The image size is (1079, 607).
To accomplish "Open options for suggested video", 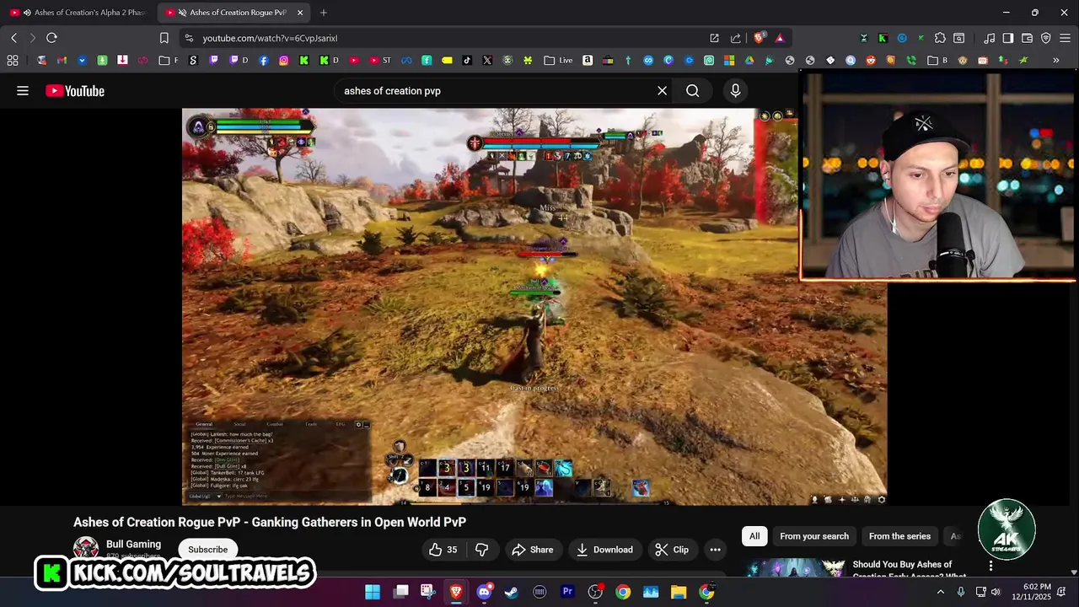I will [x=990, y=566].
